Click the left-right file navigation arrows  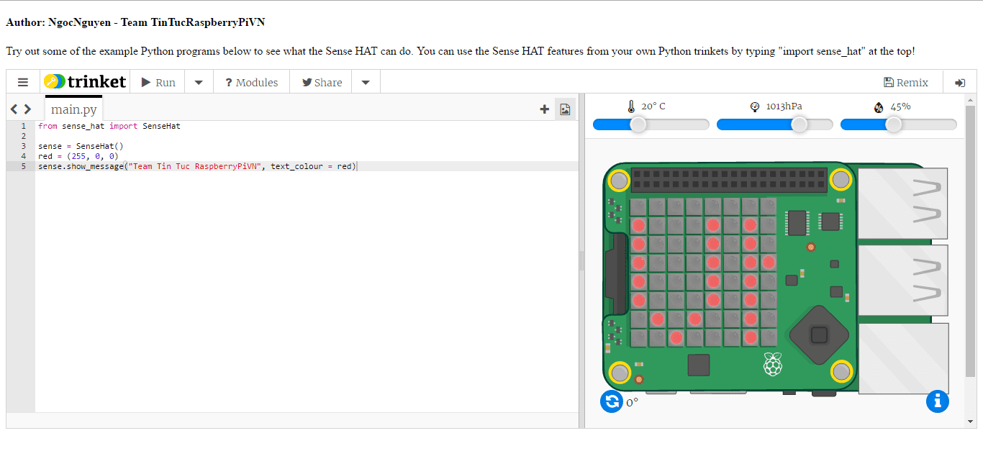pos(21,109)
